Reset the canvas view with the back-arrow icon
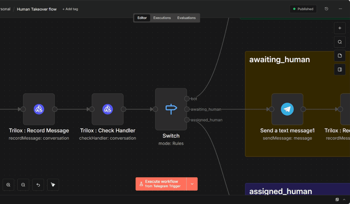Viewport: 350px width, 204px height. (x=38, y=184)
